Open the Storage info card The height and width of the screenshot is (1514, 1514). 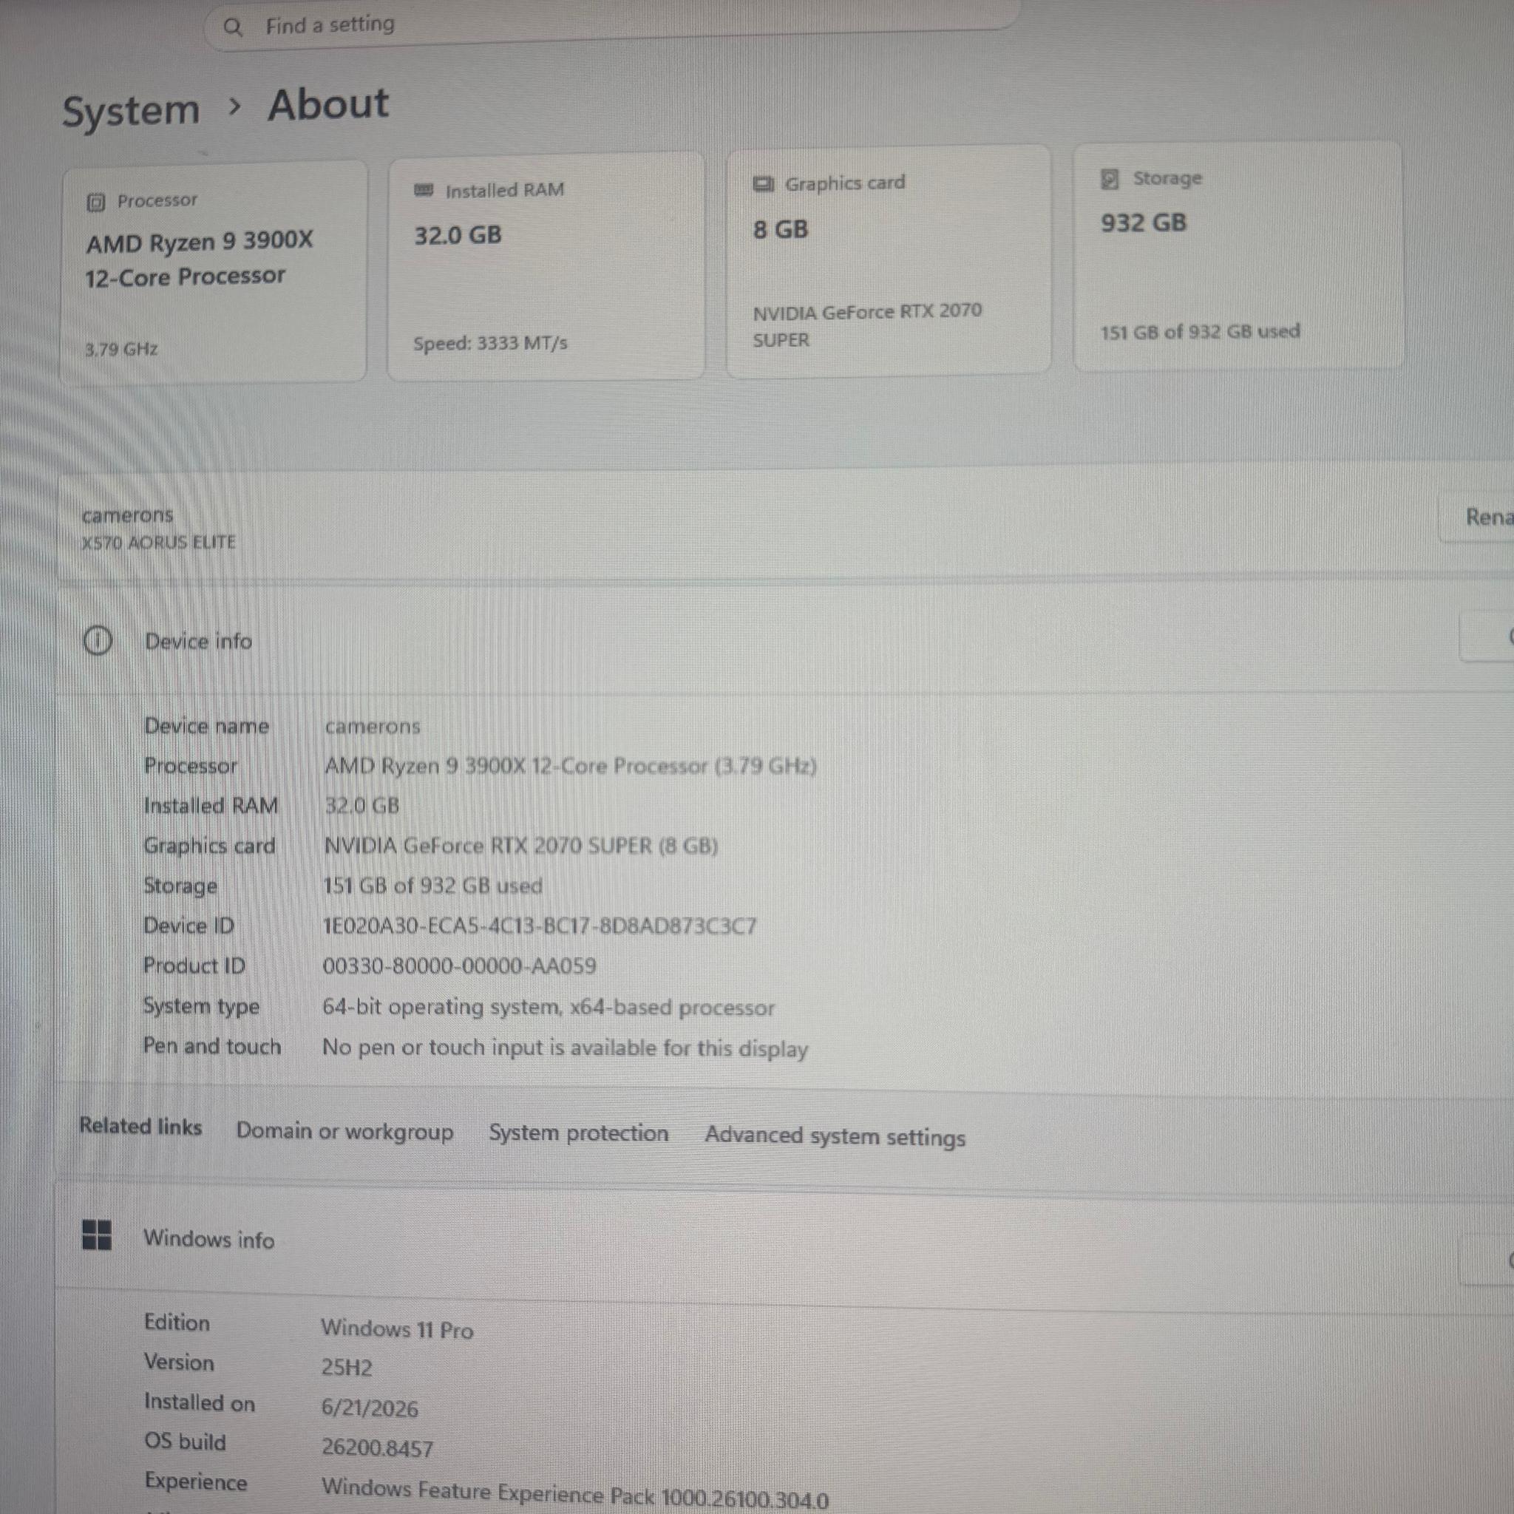(1238, 256)
